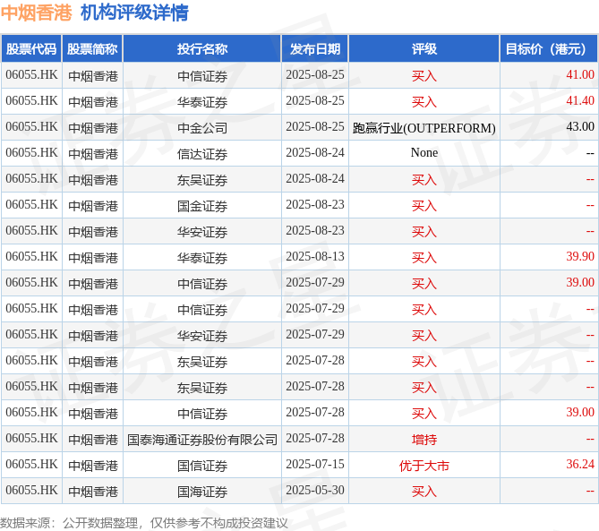The width and height of the screenshot is (599, 531).
Task: Select the 中烟香港 title text
Action: (x=37, y=13)
